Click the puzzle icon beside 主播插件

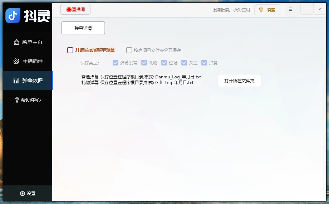[x=16, y=61]
